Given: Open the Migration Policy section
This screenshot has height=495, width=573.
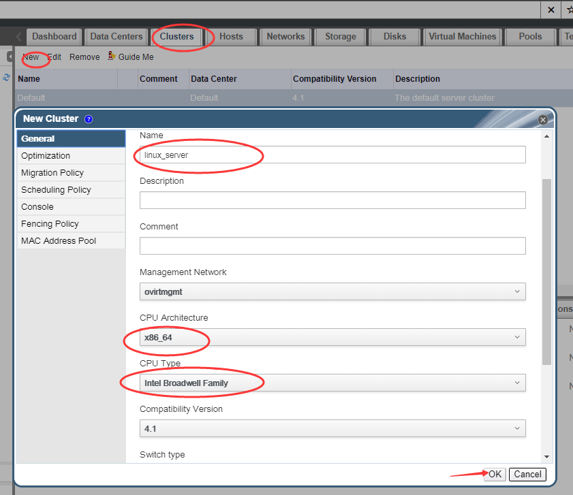Looking at the screenshot, I should [72, 173].
